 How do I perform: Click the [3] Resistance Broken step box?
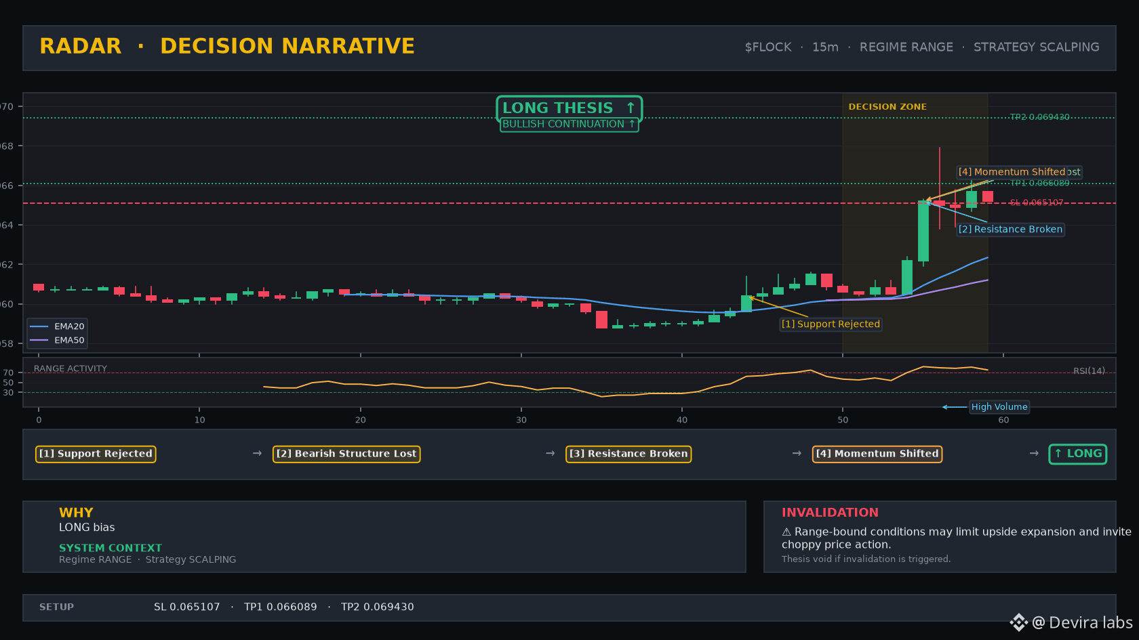coord(628,454)
